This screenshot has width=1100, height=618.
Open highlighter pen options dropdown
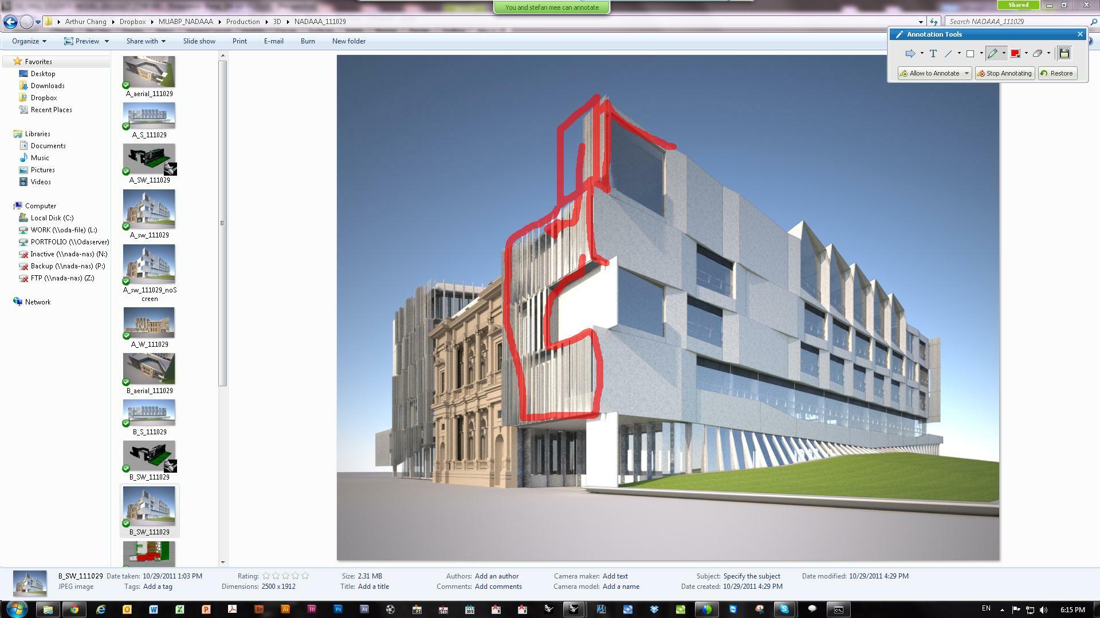pyautogui.click(x=1003, y=53)
